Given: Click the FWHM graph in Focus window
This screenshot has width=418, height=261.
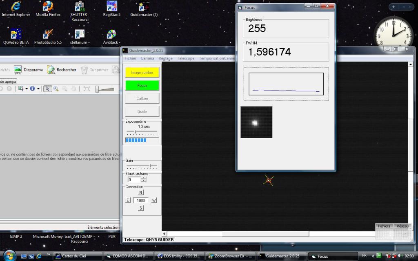Looking at the screenshot, I should (286, 84).
